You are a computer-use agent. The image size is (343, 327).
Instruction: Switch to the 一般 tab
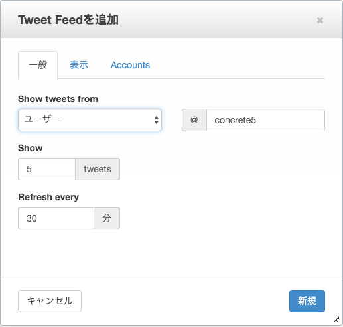coord(38,65)
